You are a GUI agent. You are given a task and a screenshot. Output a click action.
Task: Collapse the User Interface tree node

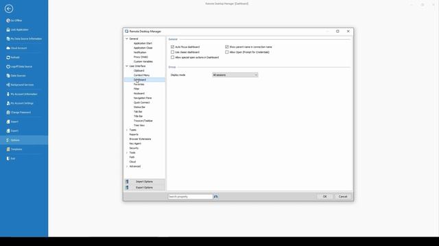click(x=127, y=66)
